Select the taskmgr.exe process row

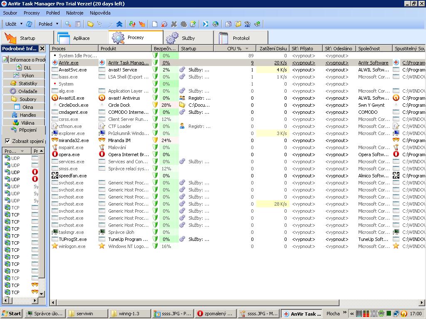(x=238, y=232)
